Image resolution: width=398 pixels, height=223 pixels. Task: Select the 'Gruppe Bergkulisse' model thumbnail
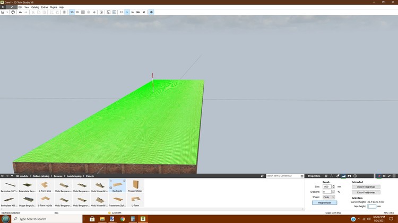pos(27,200)
